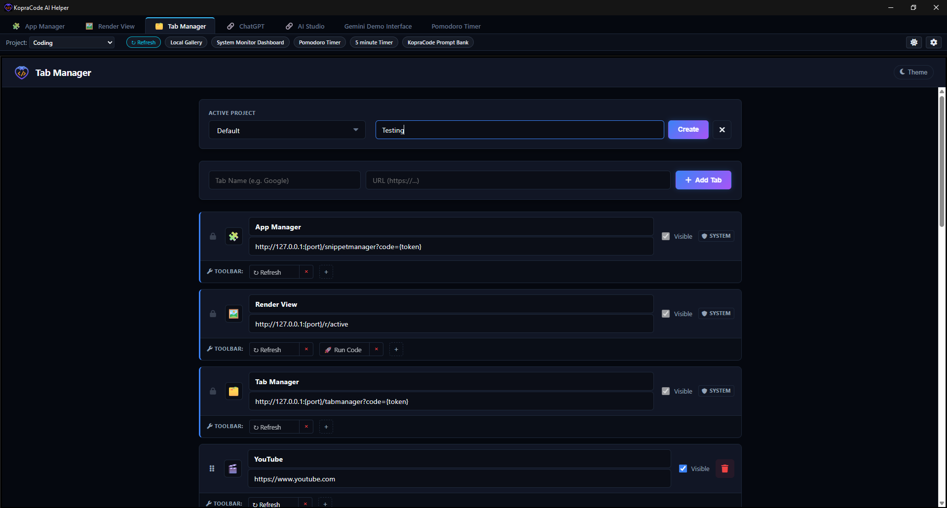
Task: Click the Render View picture icon
Action: click(233, 314)
